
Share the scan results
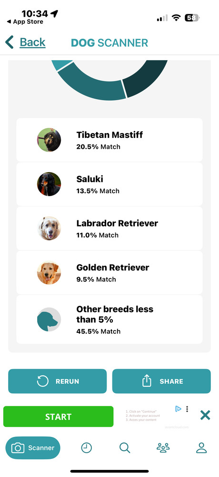pyautogui.click(x=161, y=381)
